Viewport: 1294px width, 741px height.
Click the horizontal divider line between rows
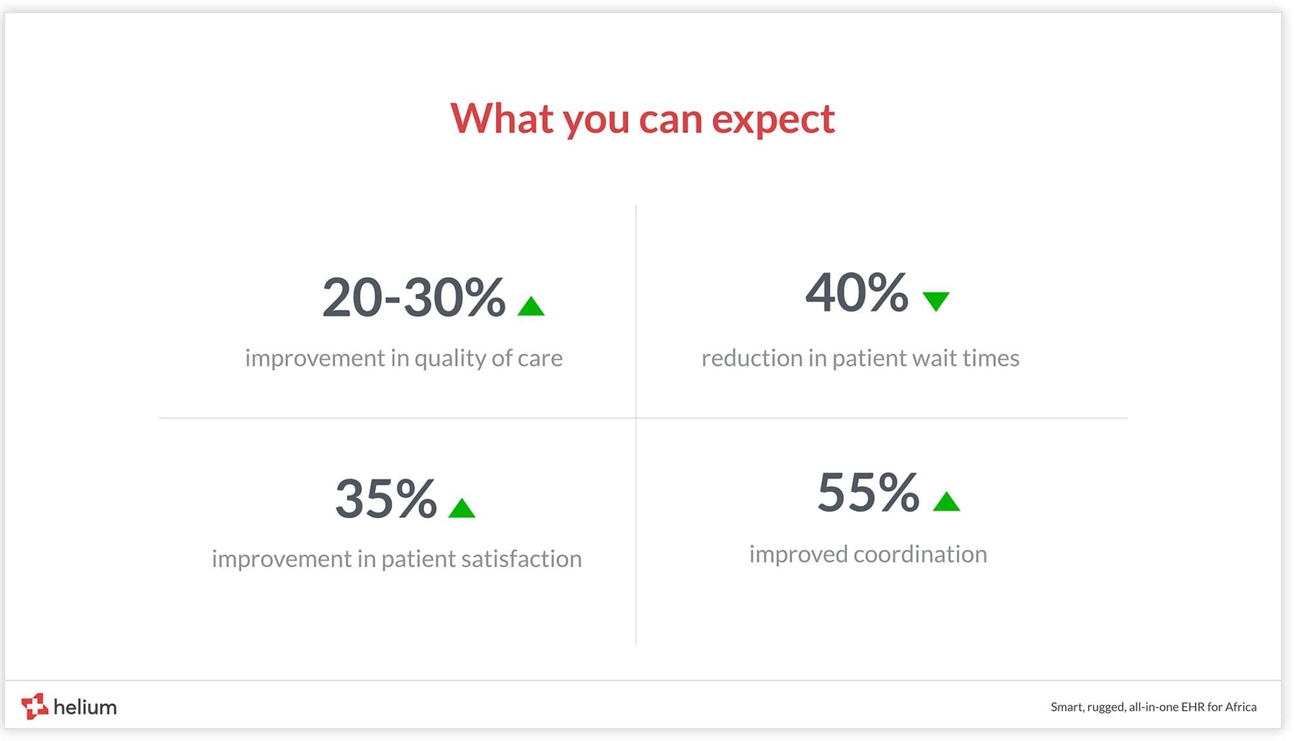(x=643, y=418)
